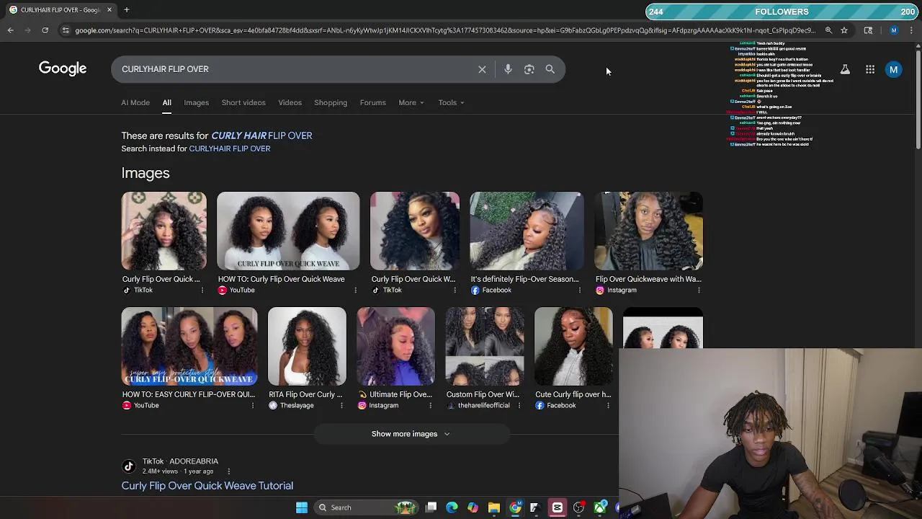The height and width of the screenshot is (519, 922).
Task: Select the All results tab
Action: click(x=166, y=102)
